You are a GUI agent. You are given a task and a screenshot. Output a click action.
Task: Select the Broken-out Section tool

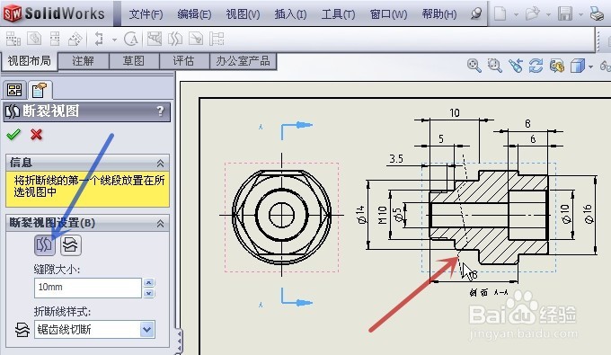(x=155, y=39)
